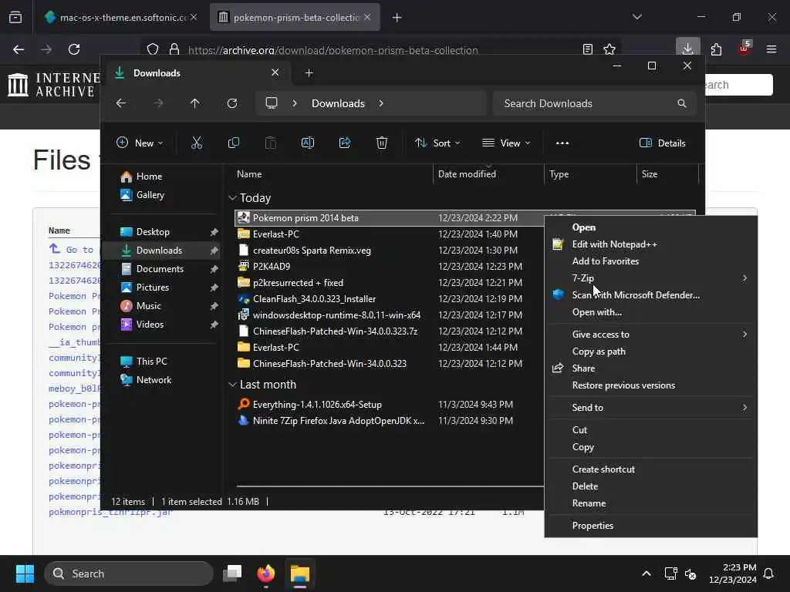The height and width of the screenshot is (592, 790).
Task: Show hidden system tray icons
Action: (x=647, y=573)
